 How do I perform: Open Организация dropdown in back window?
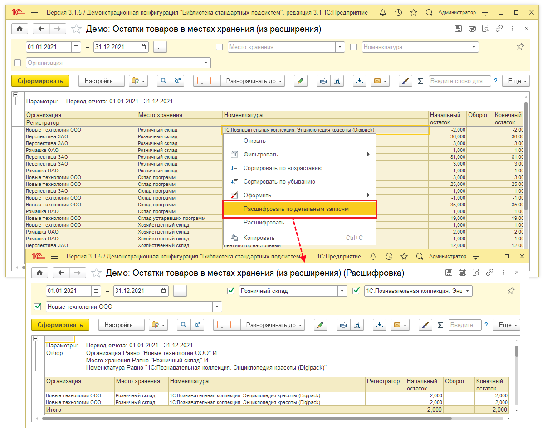click(205, 63)
